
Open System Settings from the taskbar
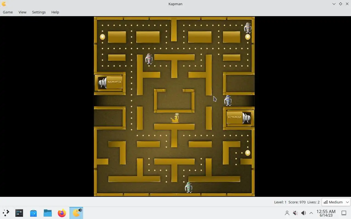19,213
